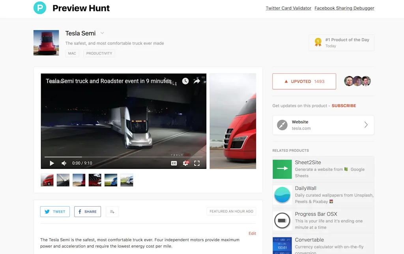
Task: Click the UPVOTED 1493 button
Action: tap(304, 81)
